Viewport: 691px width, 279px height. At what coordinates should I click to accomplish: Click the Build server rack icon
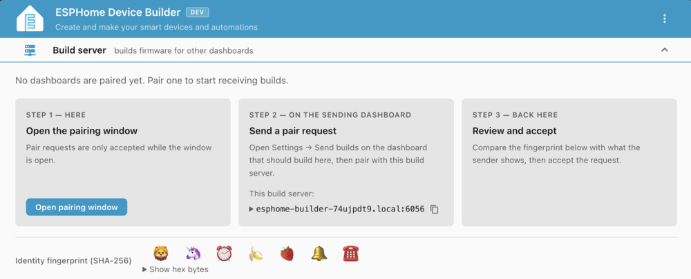[30, 50]
